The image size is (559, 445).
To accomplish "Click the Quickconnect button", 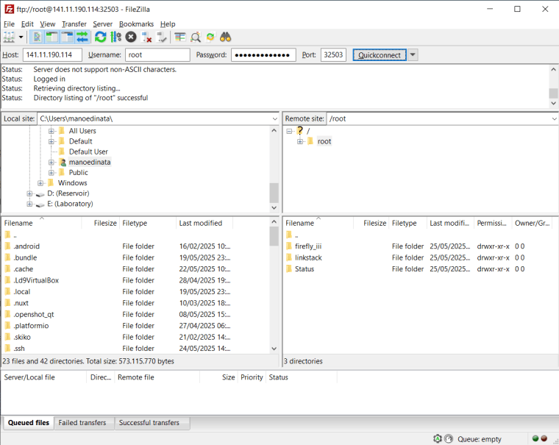I will pyautogui.click(x=380, y=55).
